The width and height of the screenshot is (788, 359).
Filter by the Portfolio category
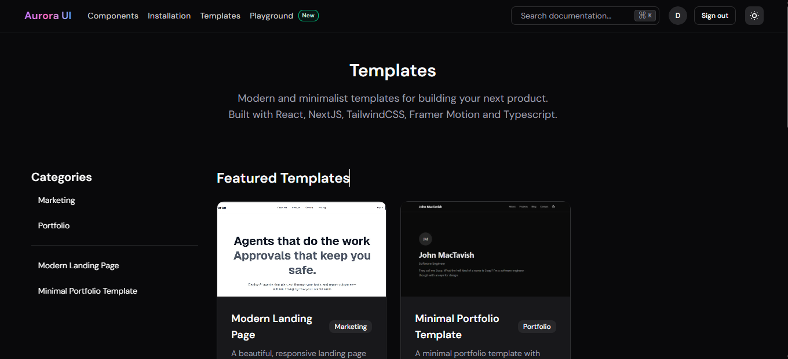(54, 225)
